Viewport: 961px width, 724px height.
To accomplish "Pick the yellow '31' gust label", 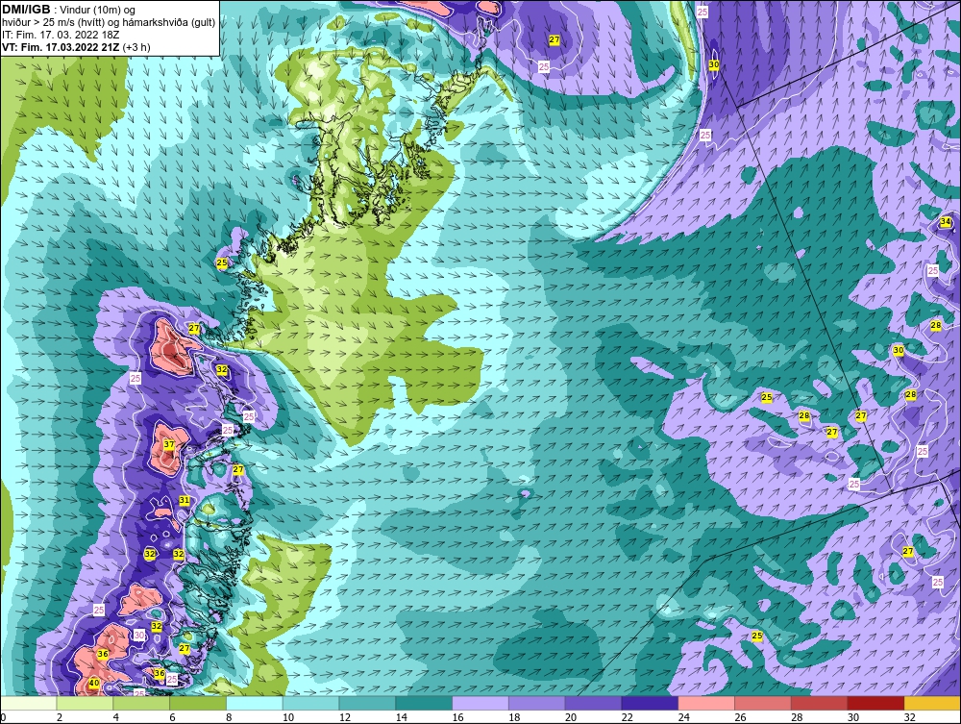I will coord(184,501).
